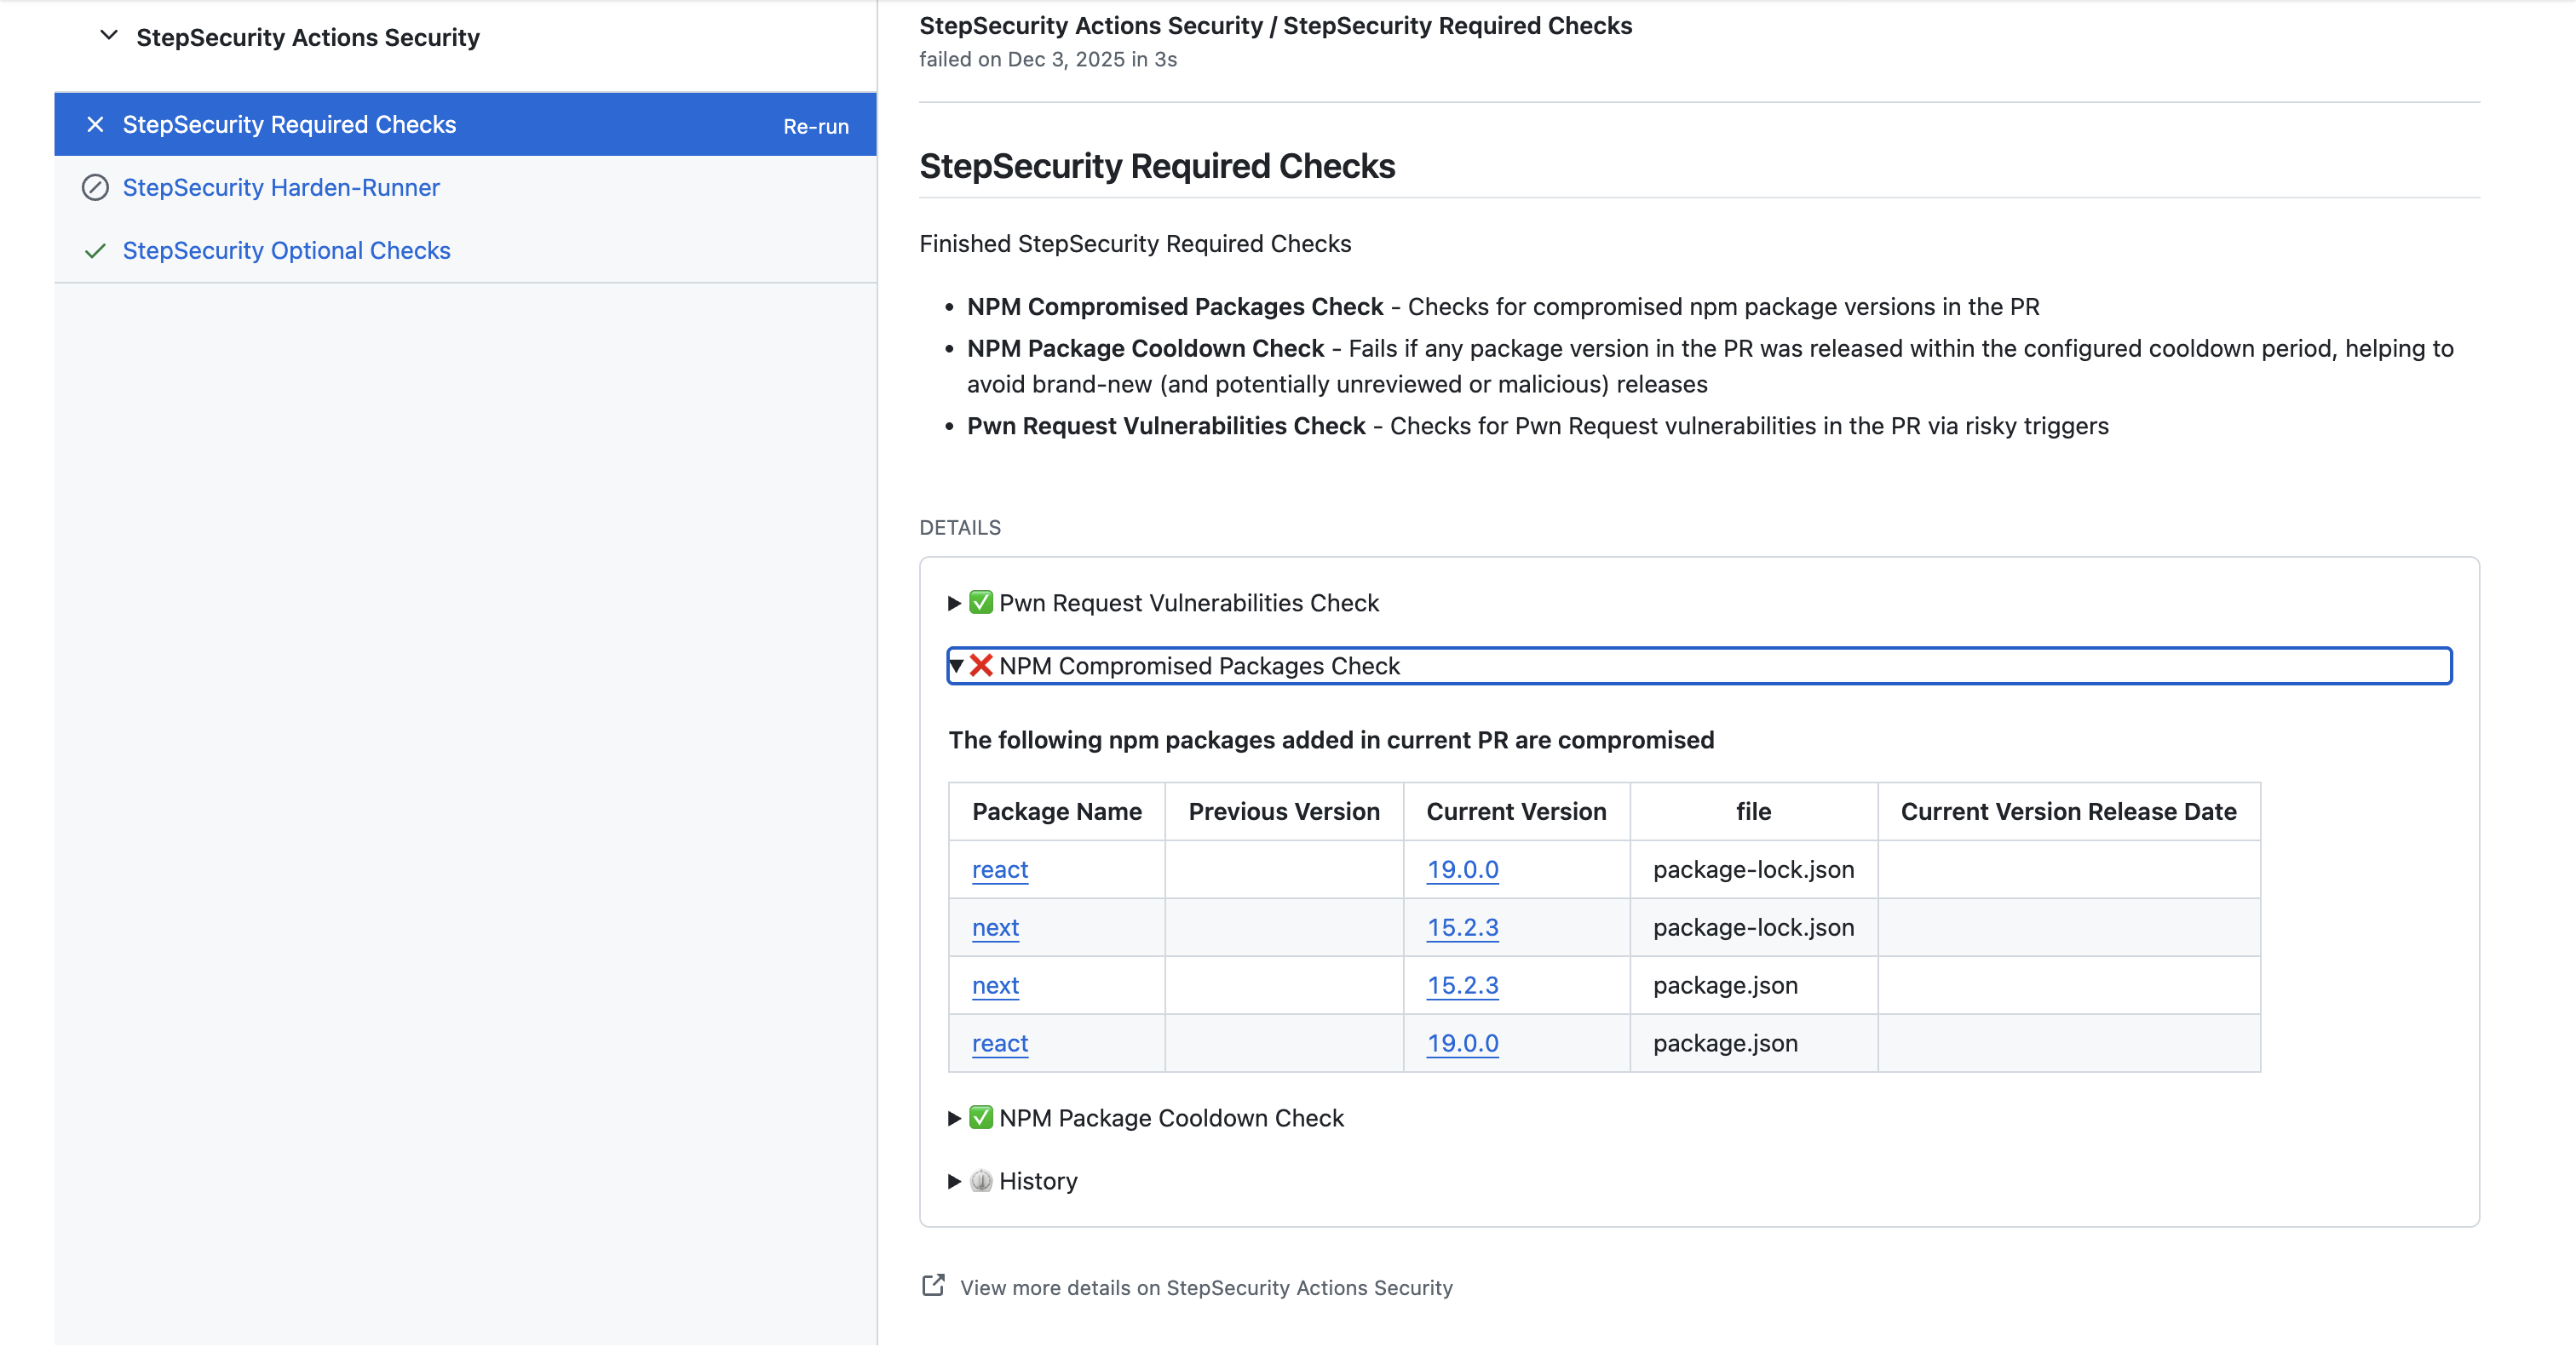2576x1347 pixels.
Task: Click the skipped icon beside Harden-Runner
Action: click(95, 188)
